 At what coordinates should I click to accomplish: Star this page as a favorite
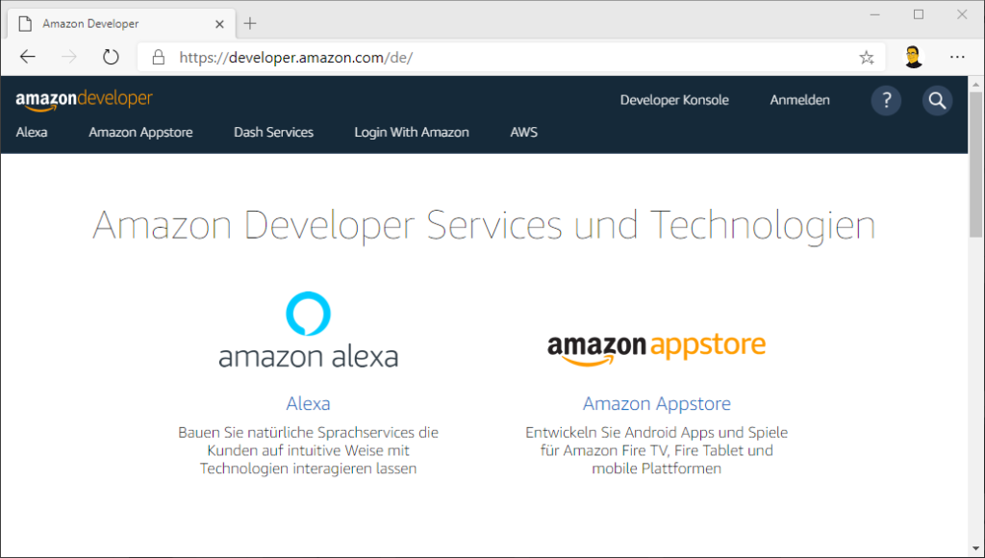(x=866, y=57)
